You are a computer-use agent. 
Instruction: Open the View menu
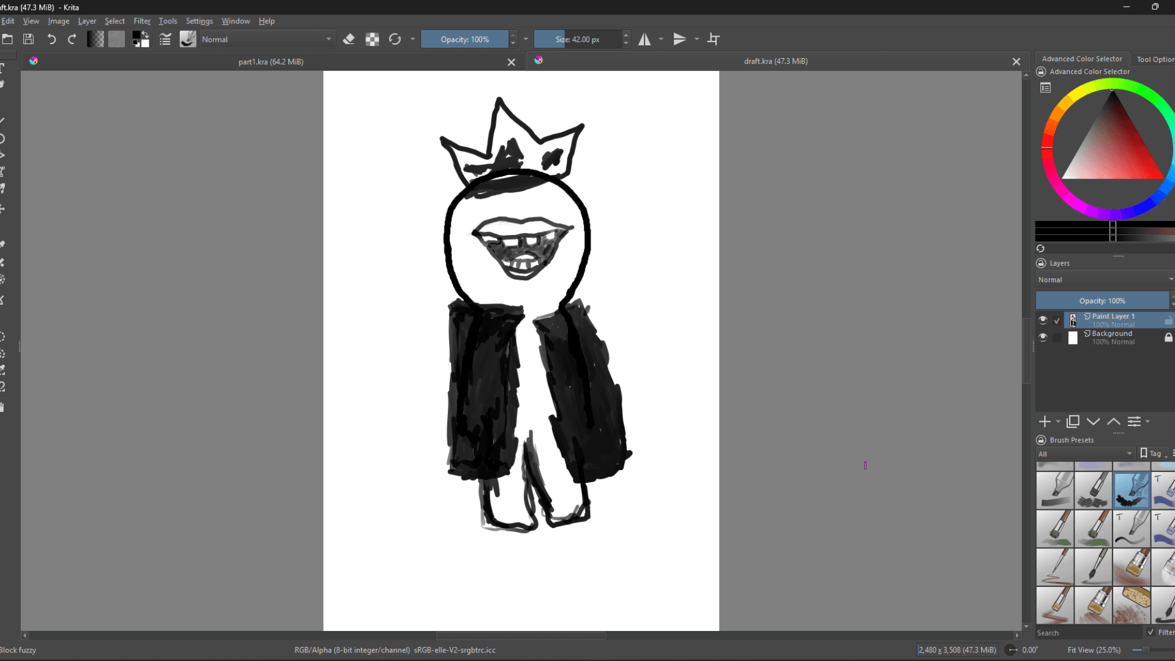tap(31, 21)
